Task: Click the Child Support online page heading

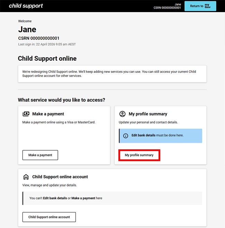Action: tap(47, 59)
